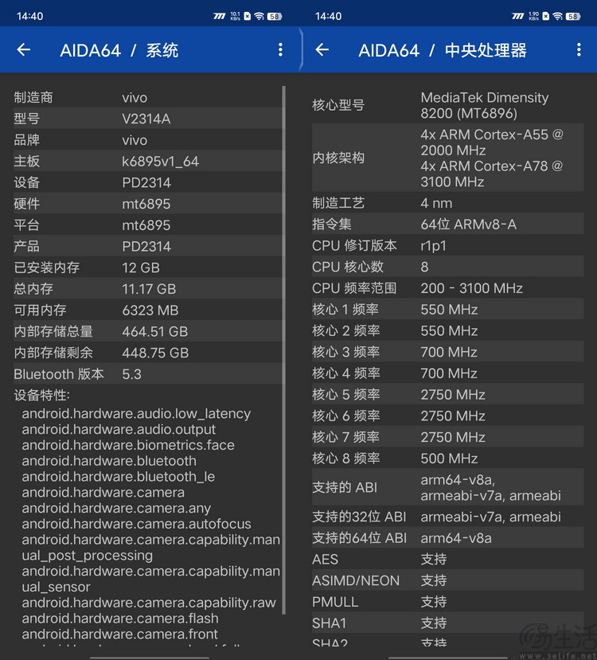Select the 内核架构 Cortex details
This screenshot has width=597, height=660.
click(x=448, y=158)
